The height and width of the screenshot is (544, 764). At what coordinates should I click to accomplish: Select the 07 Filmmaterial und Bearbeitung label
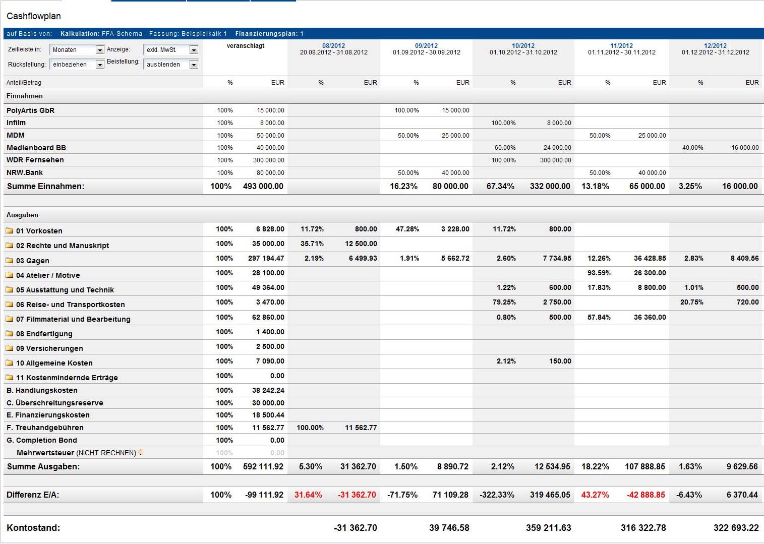tap(73, 319)
